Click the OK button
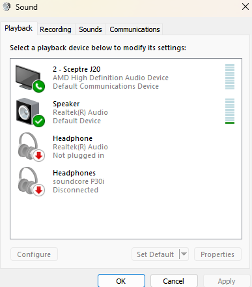This screenshot has height=287, width=252. pyautogui.click(x=121, y=280)
